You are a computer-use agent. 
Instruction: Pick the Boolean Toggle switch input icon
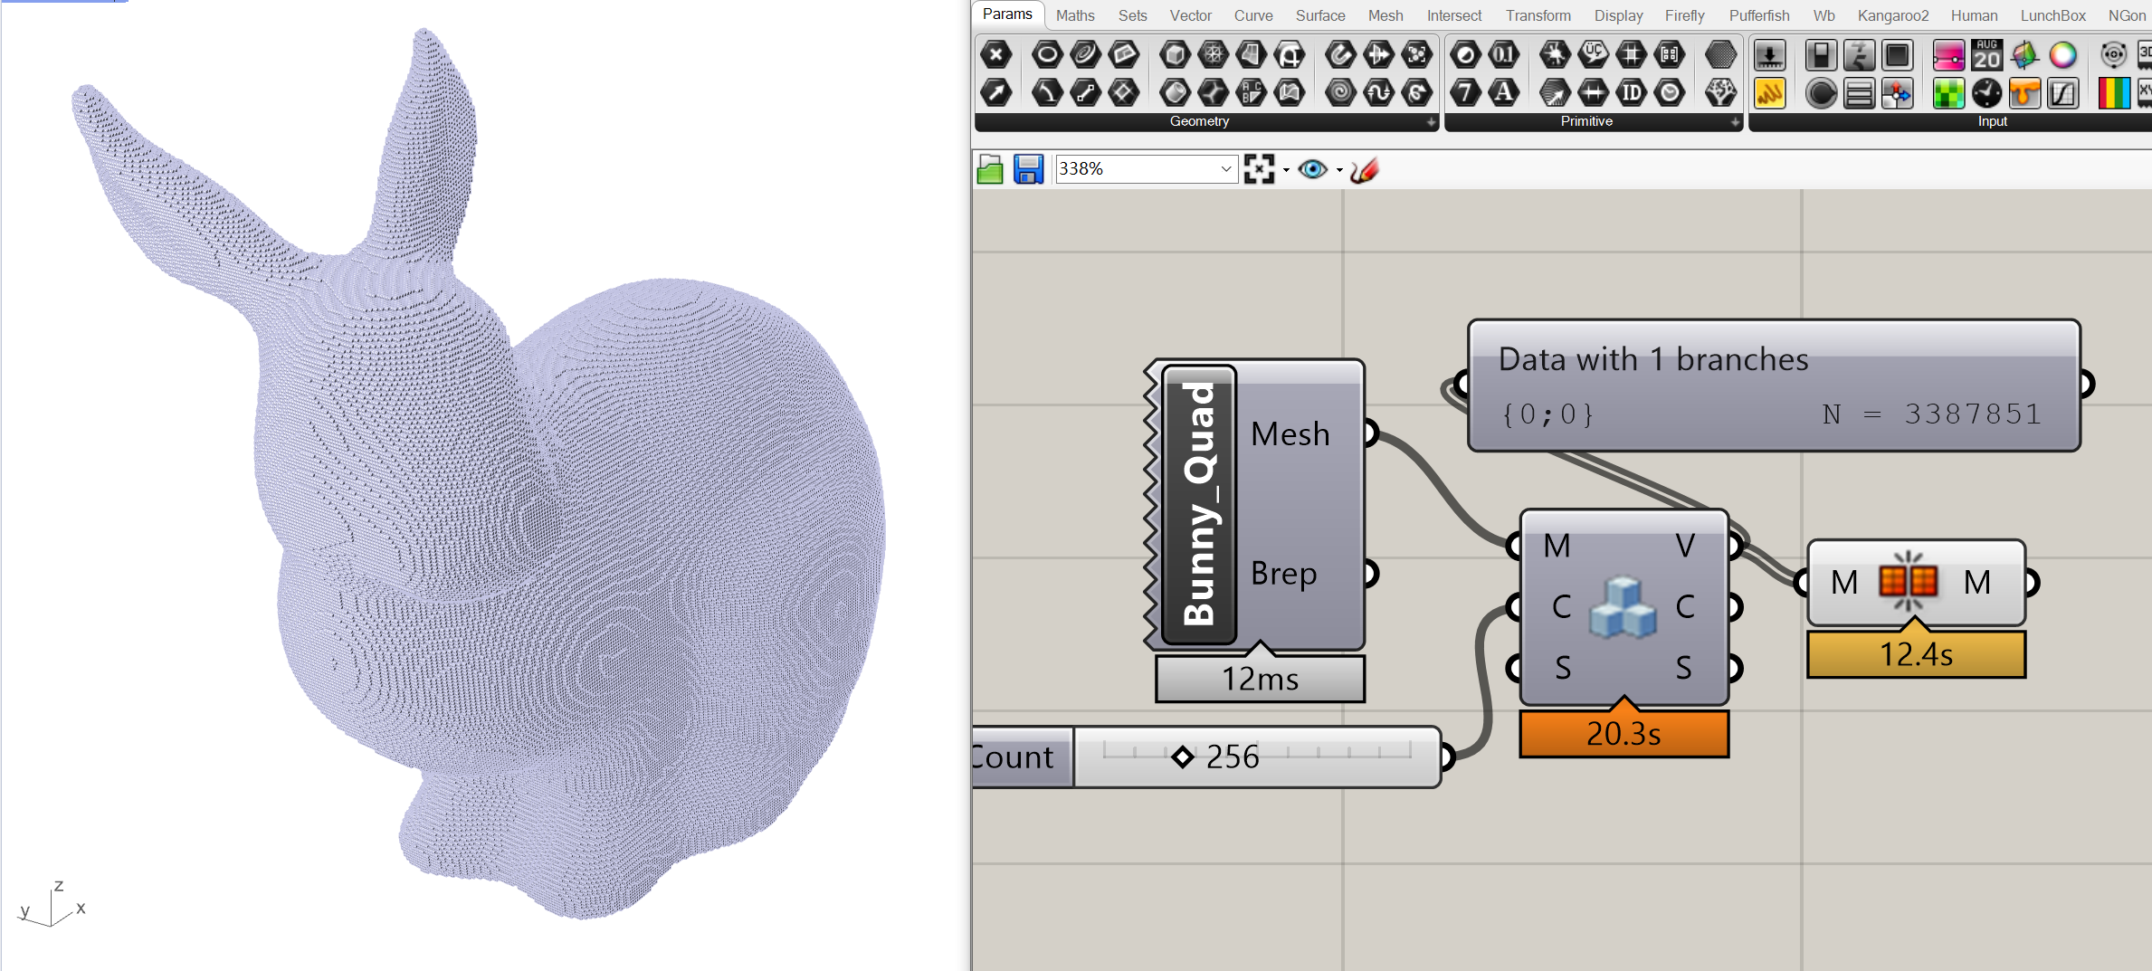tap(1821, 55)
